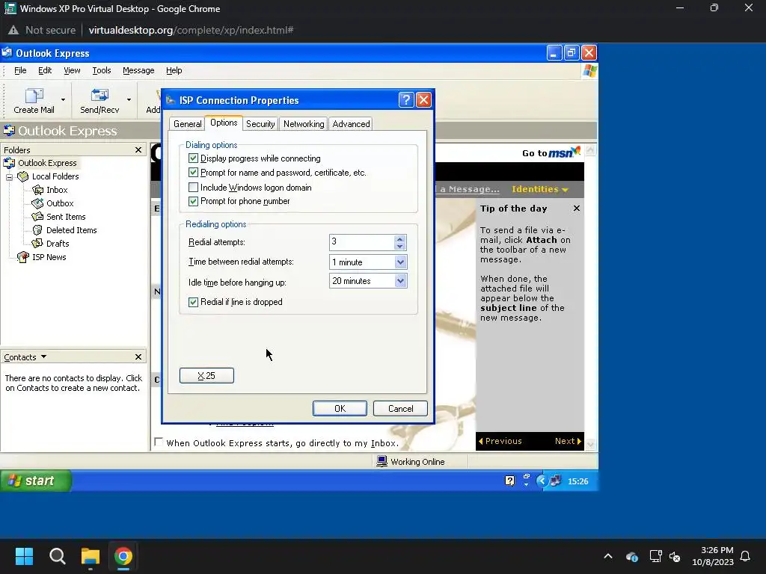Collapse the Local Folders tree node
Viewport: 766px width, 574px height.
point(9,176)
